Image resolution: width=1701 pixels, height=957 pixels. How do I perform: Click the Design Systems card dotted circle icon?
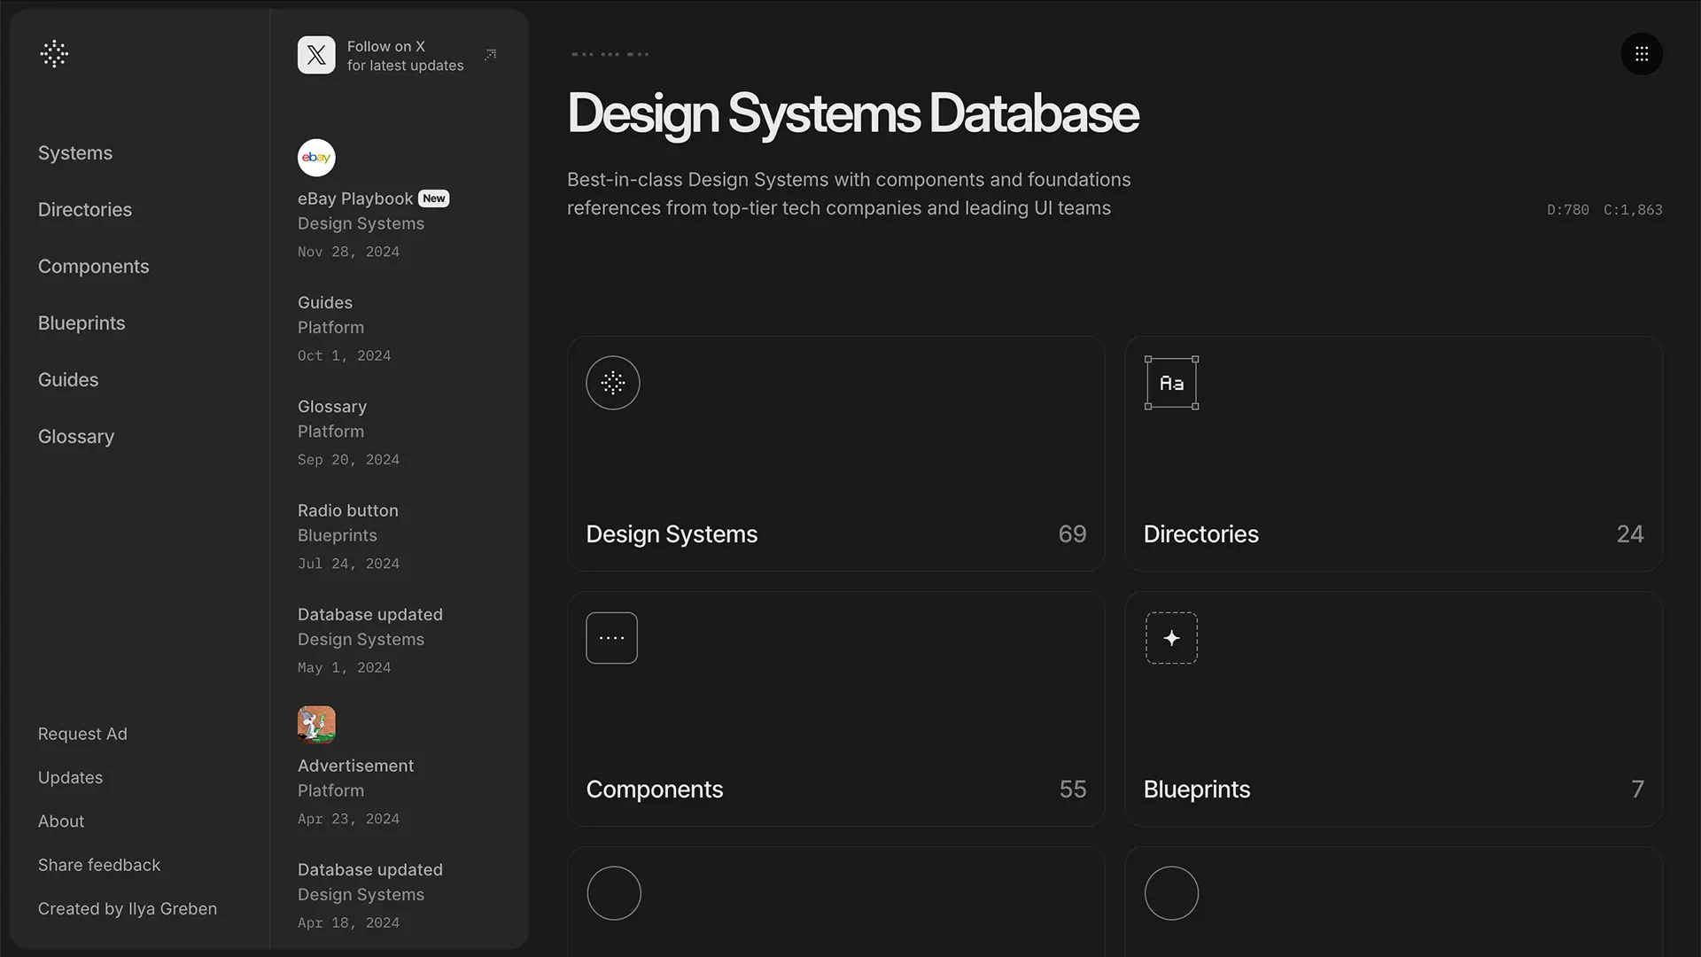coord(613,383)
